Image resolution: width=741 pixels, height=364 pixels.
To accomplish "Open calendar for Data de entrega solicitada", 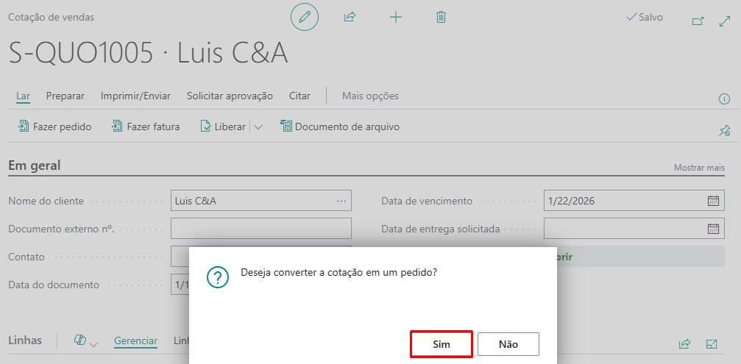I will point(712,229).
